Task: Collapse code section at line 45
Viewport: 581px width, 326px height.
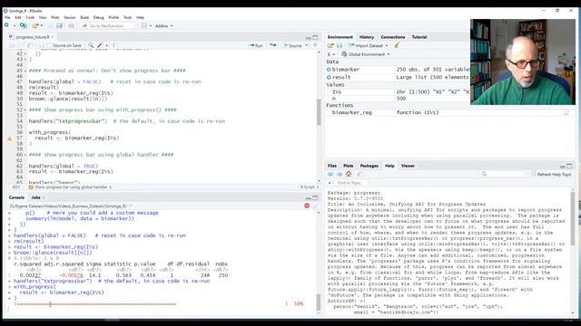Action: coord(25,71)
